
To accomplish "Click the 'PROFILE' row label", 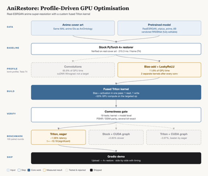I will point(12,69).
